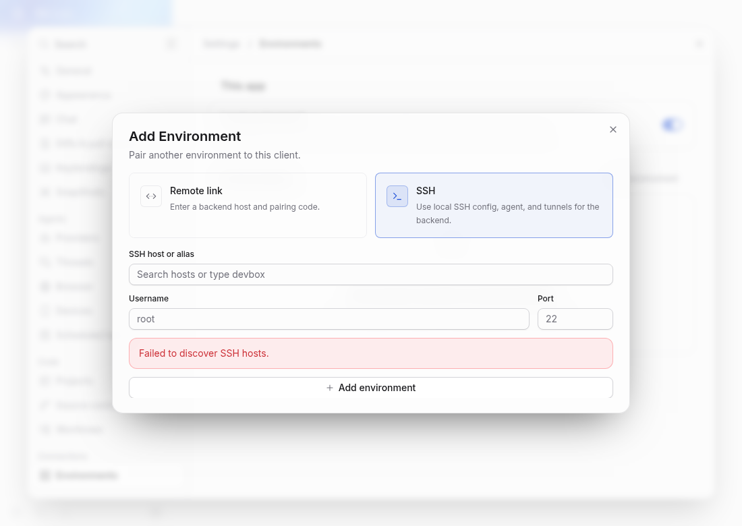Click the "Pair another environment to this client." subtitle
742x526 pixels.
(x=215, y=155)
